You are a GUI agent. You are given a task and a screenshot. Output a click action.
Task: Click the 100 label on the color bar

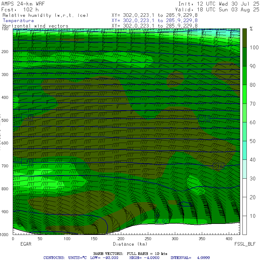coord(254,48)
